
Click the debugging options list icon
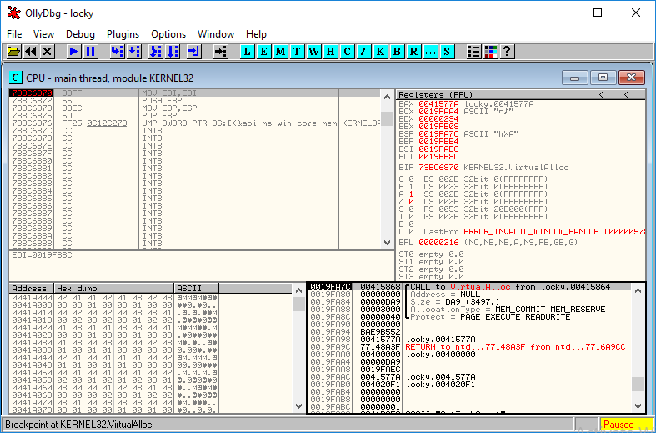474,52
